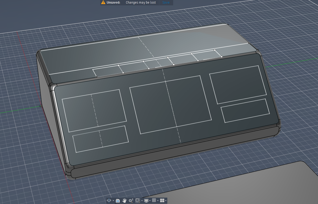Expand the Display Settings dropdown arrow
The width and height of the screenshot is (318, 204).
(x=150, y=201)
